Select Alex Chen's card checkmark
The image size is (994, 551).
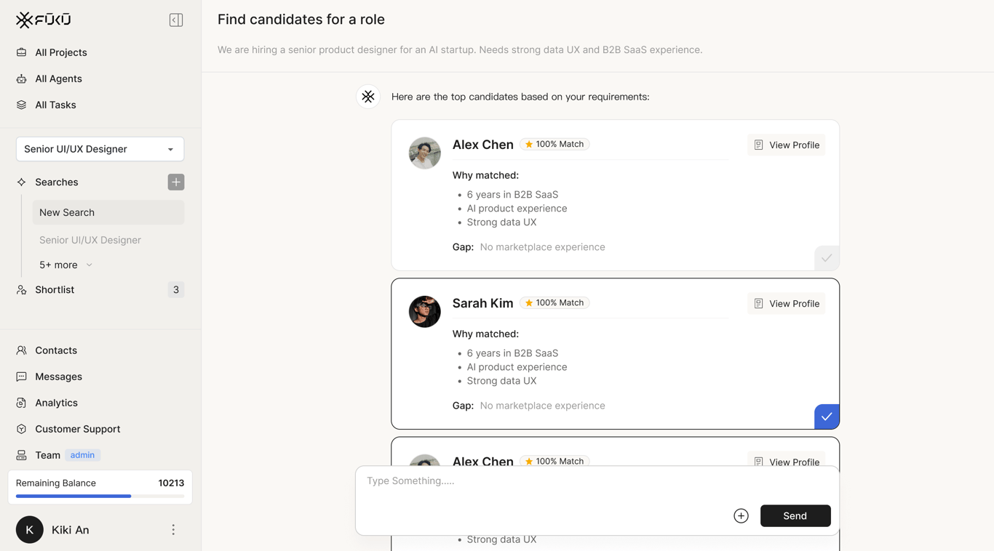[x=827, y=258]
